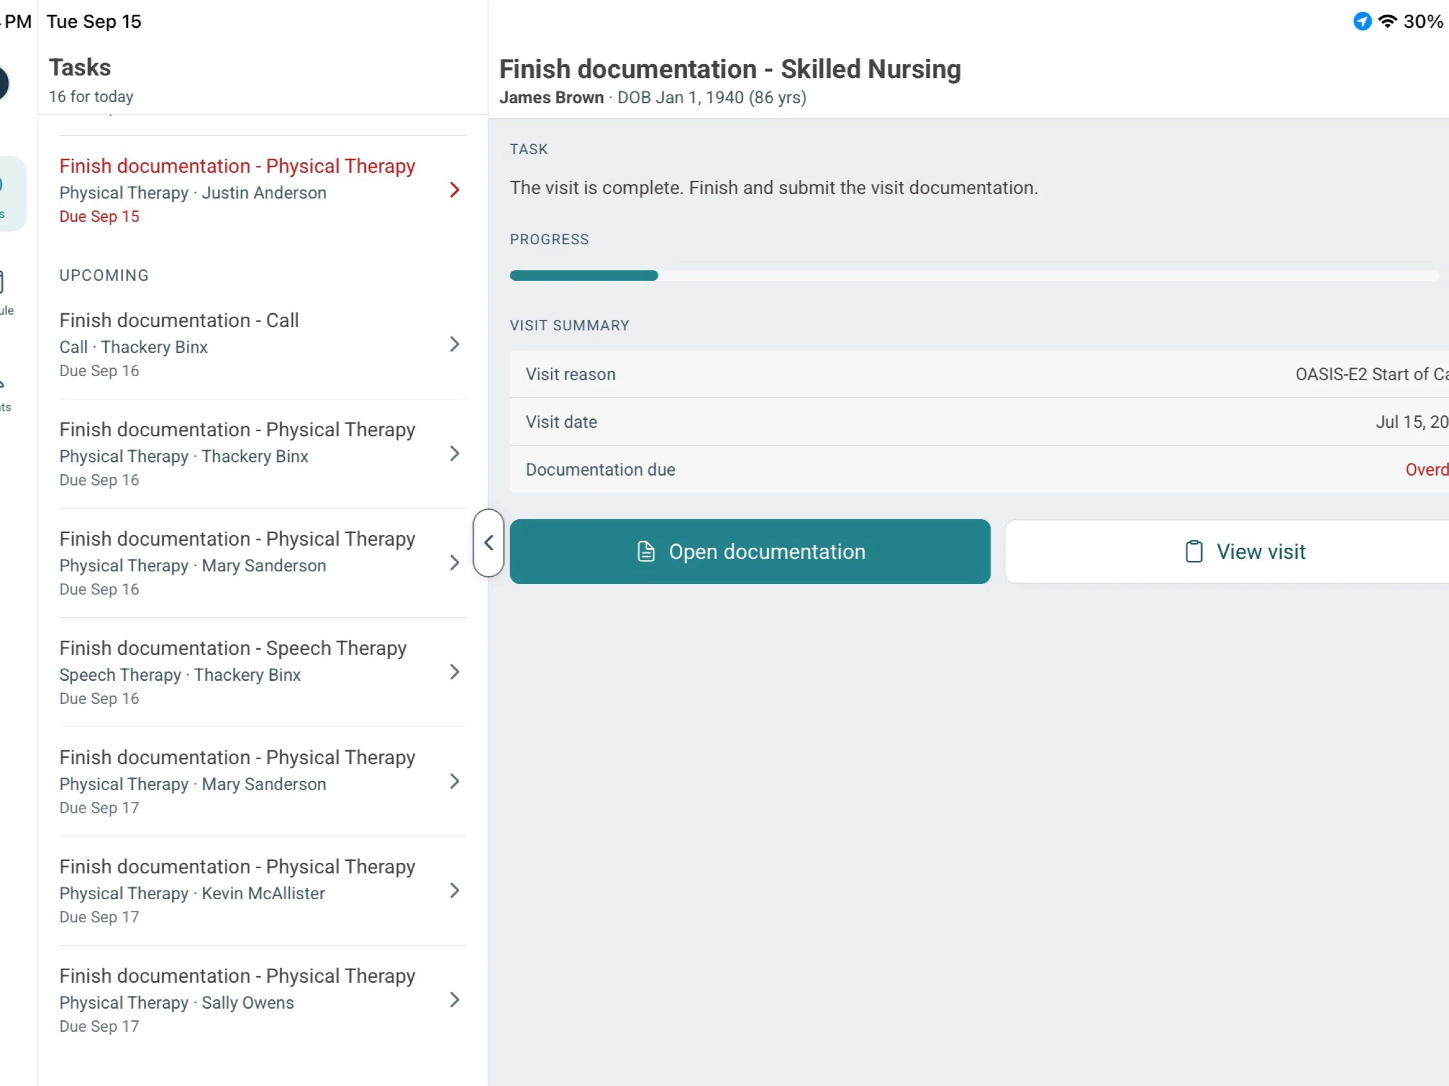1449x1086 pixels.
Task: Click the 16 for today count
Action: 91,97
